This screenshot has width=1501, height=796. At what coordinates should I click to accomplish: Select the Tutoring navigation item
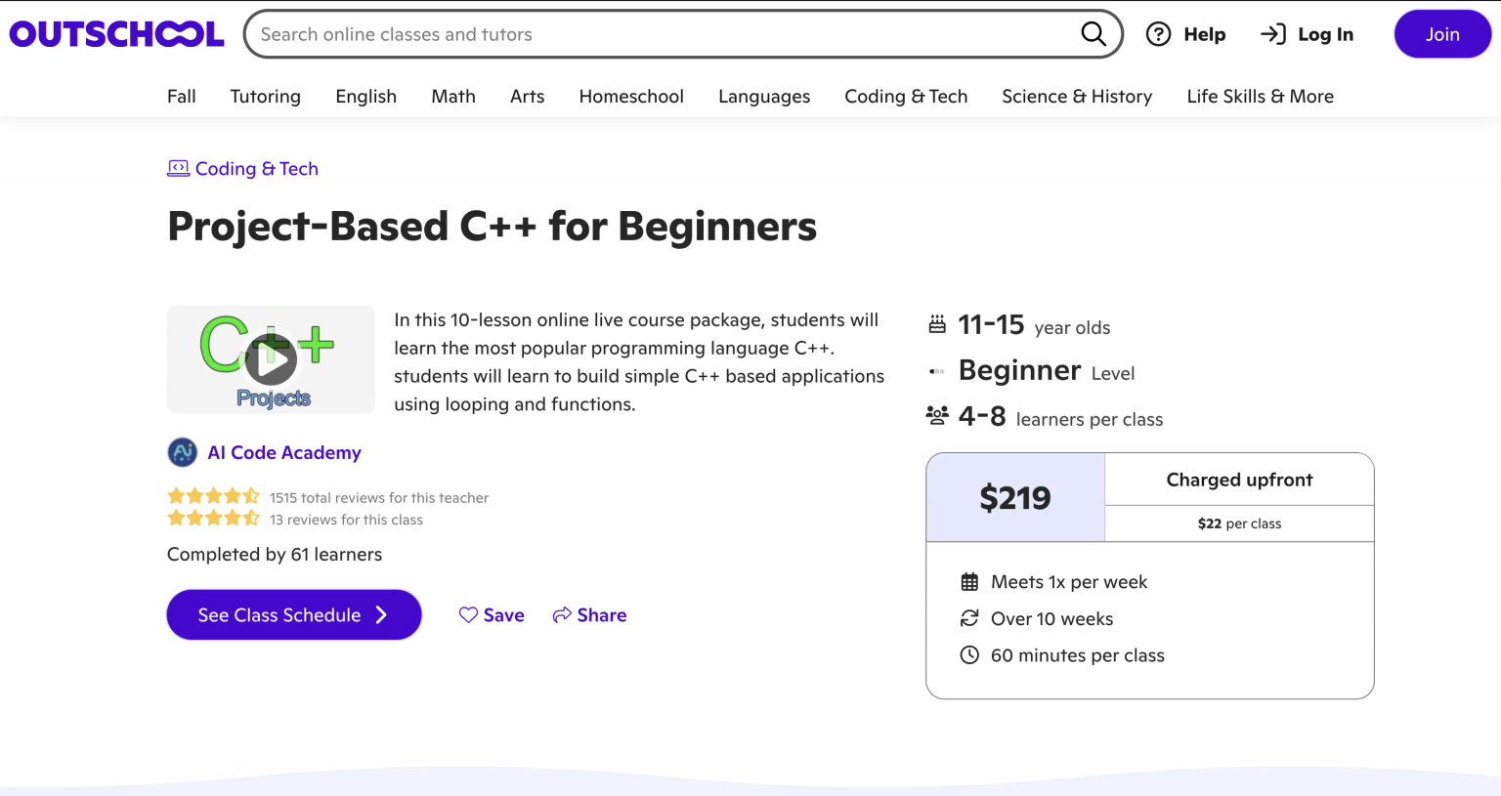click(265, 96)
